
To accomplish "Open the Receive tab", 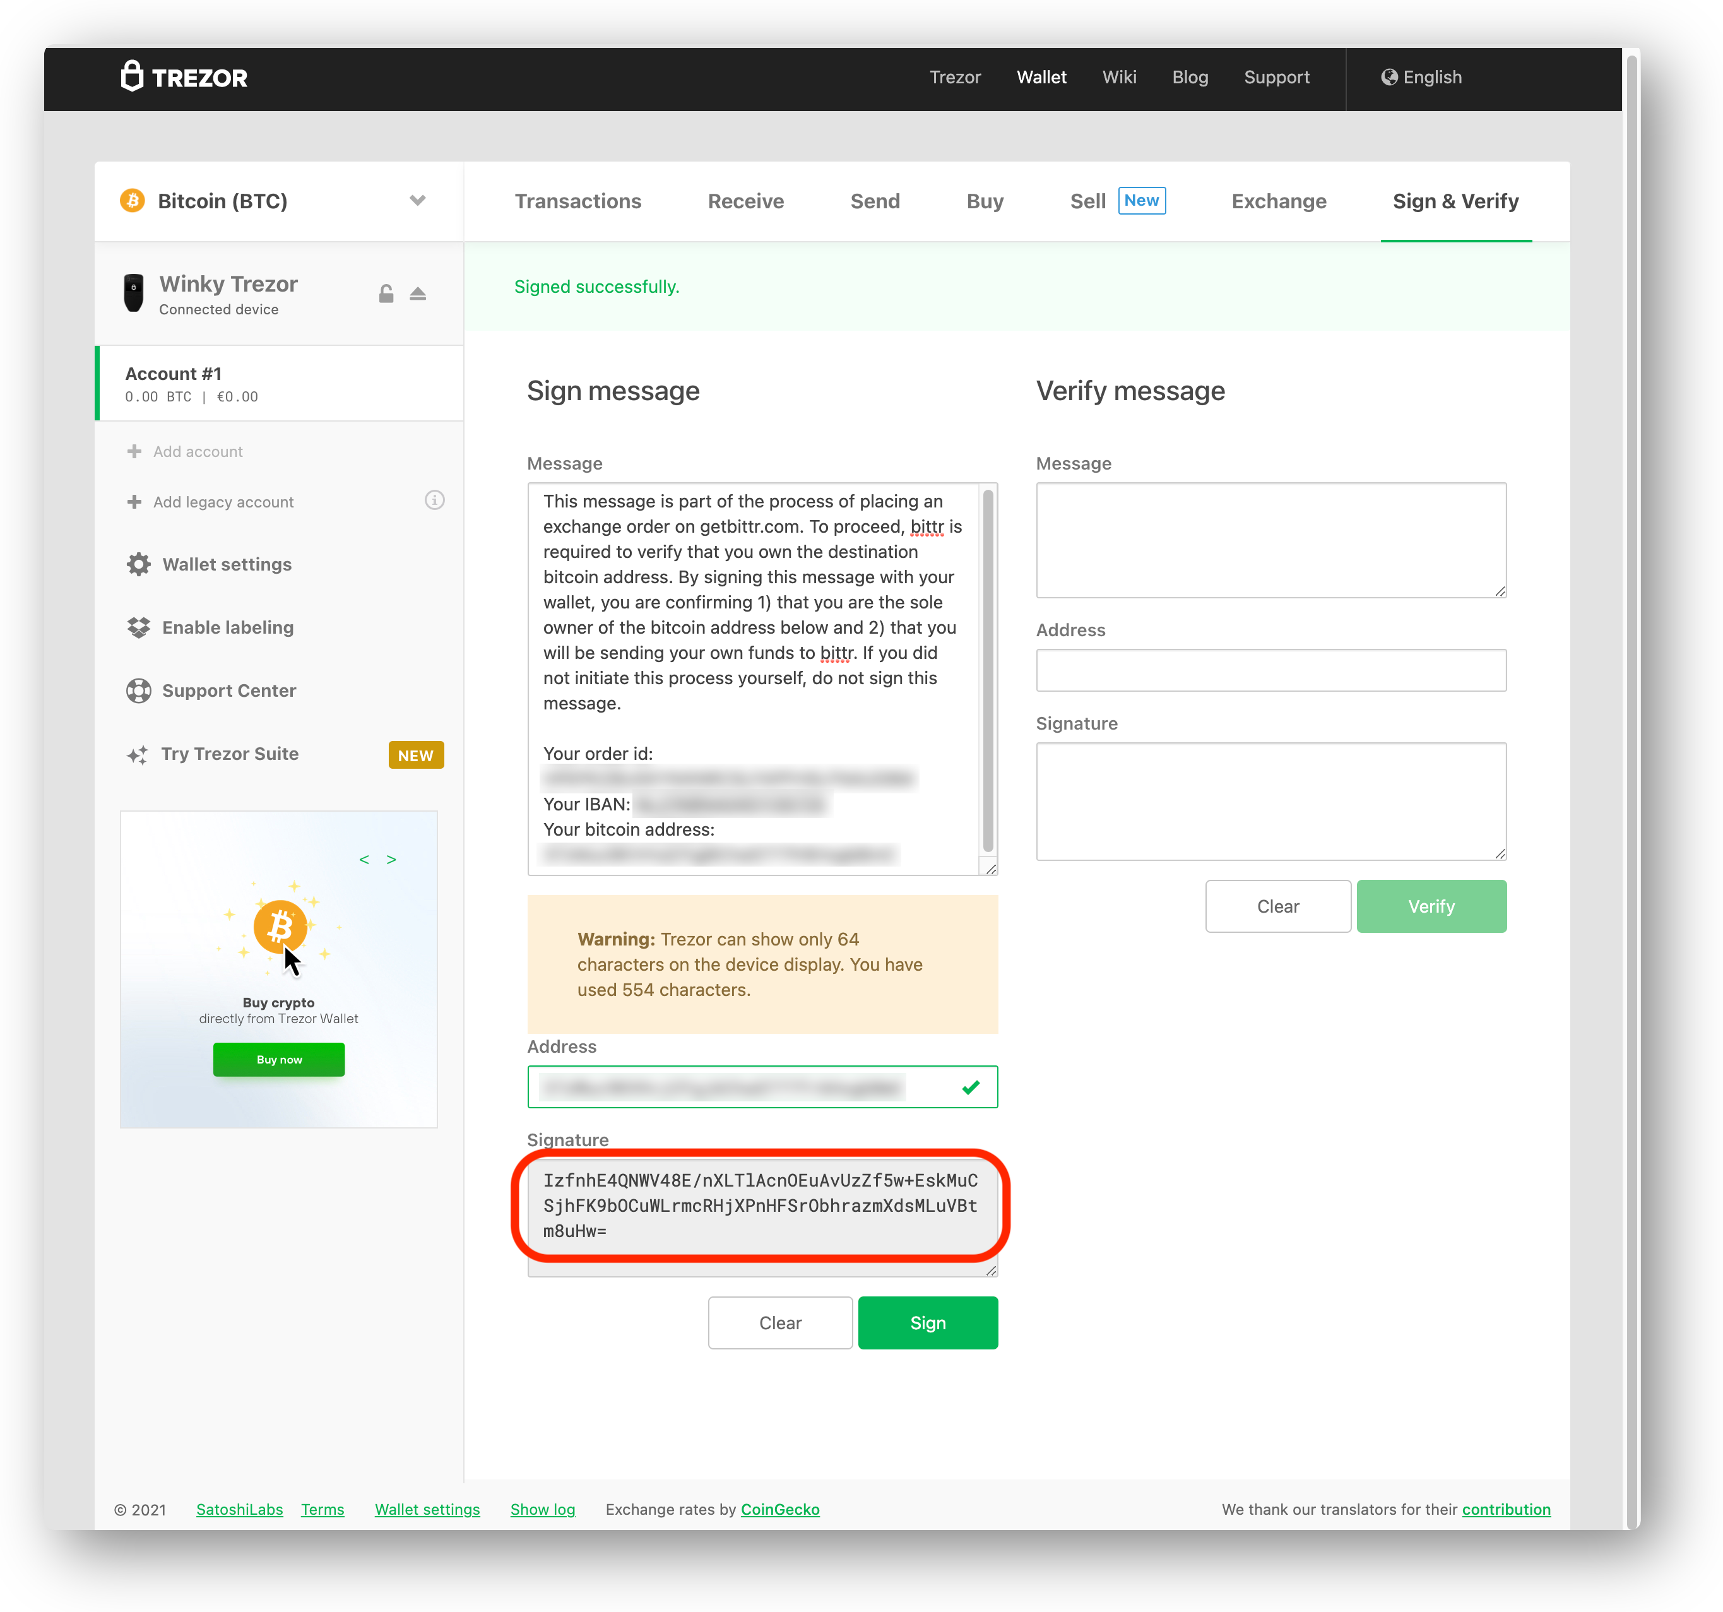I will (746, 201).
